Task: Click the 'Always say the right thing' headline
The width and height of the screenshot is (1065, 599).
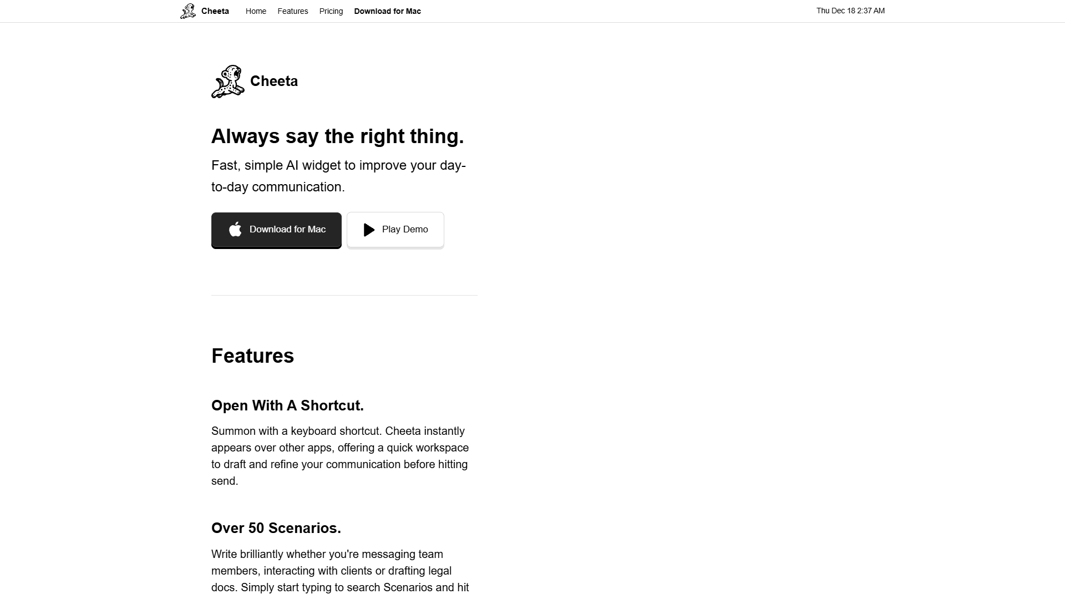Action: point(338,136)
